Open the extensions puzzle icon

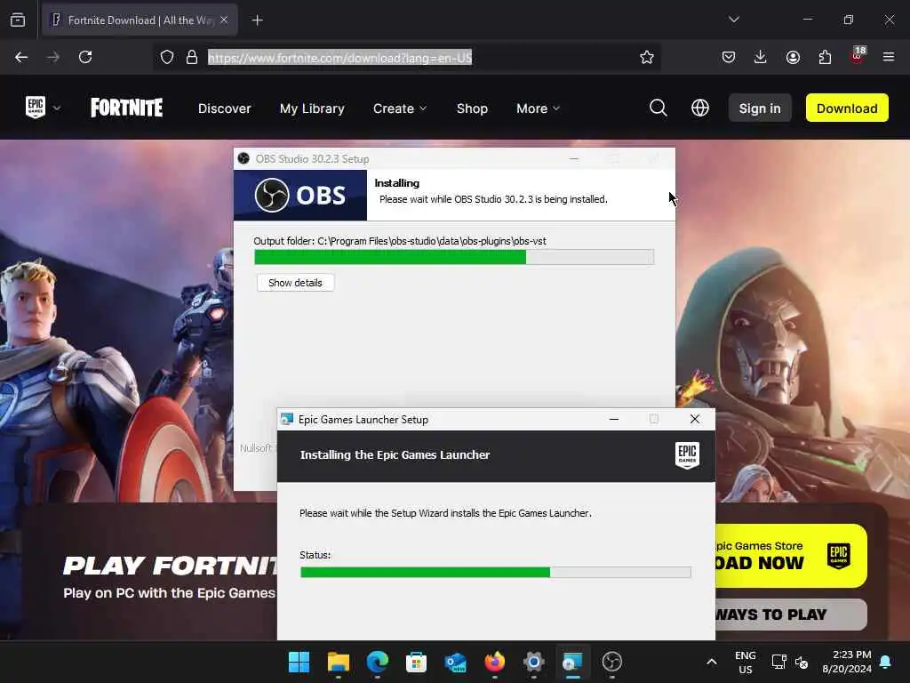pos(825,57)
